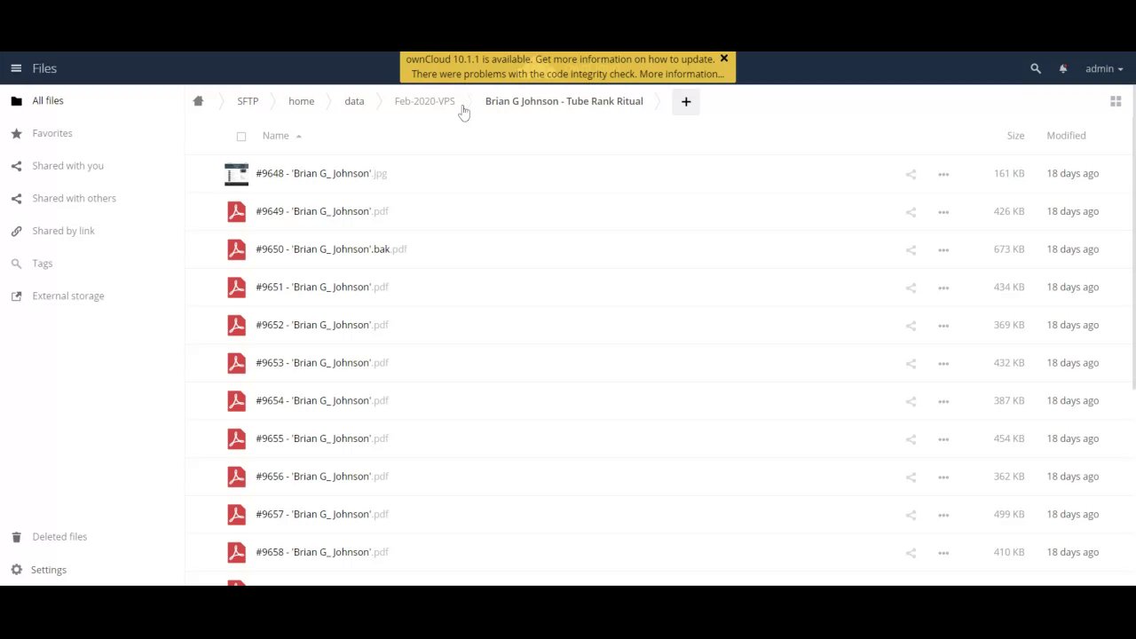1136x639 pixels.
Task: Click the Brian G Johnson - Tube Rank Ritual breadcrumb
Action: click(x=564, y=101)
